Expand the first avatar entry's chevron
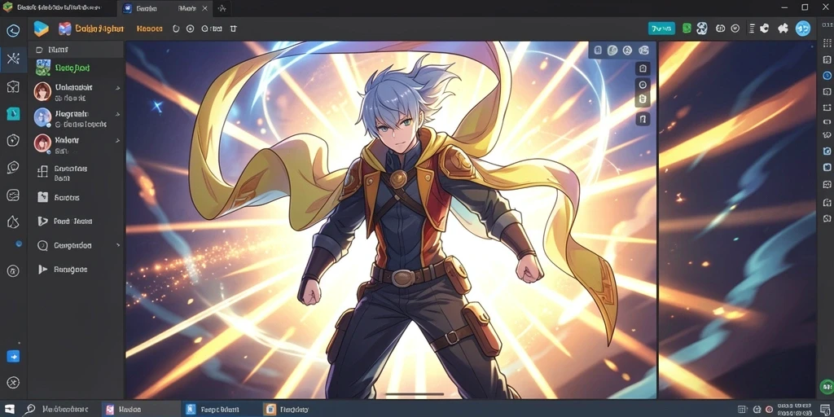 point(117,88)
